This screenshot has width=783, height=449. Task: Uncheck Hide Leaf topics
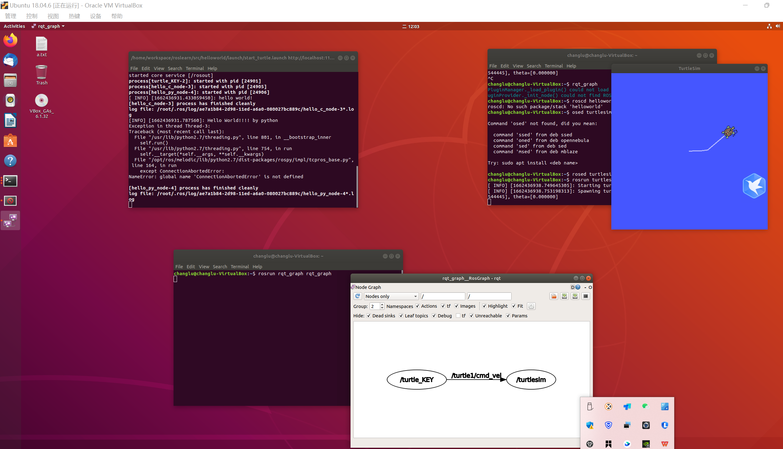[401, 316]
